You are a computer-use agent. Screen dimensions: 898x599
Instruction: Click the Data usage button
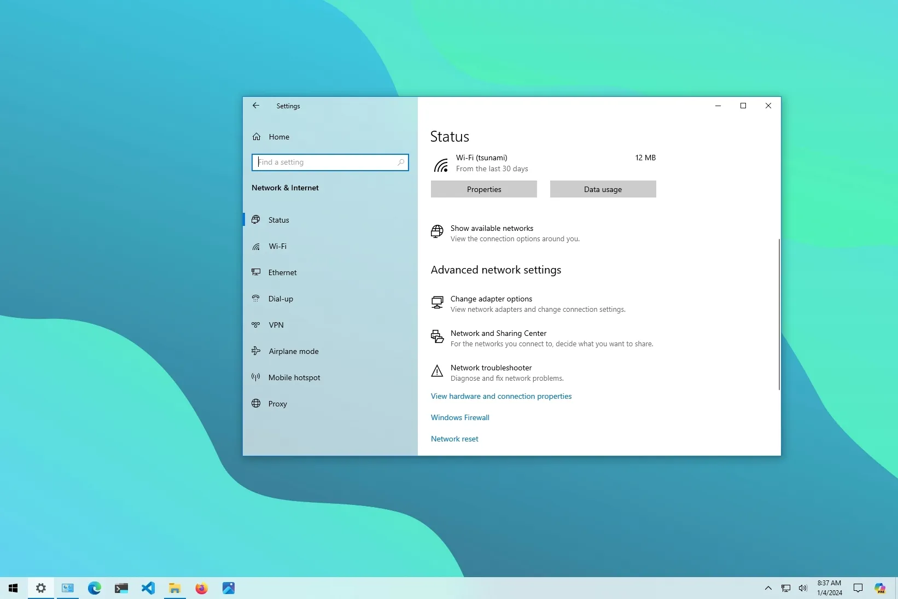603,189
